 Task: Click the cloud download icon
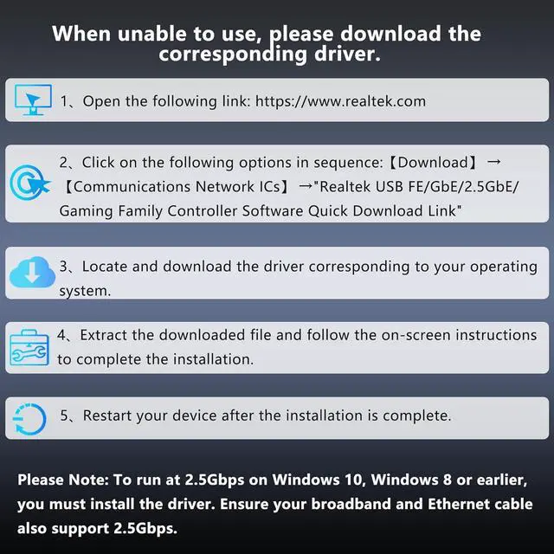click(32, 272)
